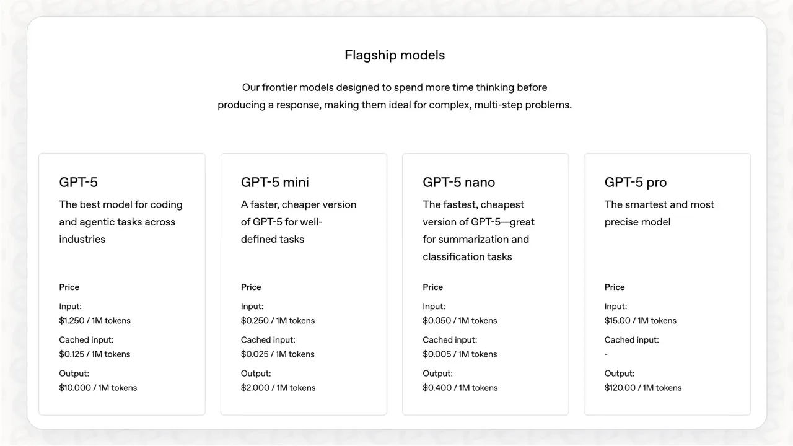The width and height of the screenshot is (793, 446).
Task: Click the Flagship models heading
Action: pyautogui.click(x=395, y=55)
